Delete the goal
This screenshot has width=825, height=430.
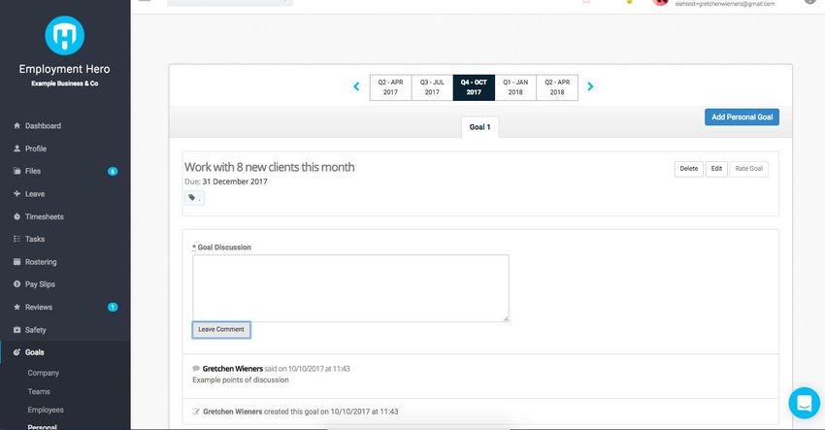click(x=689, y=169)
